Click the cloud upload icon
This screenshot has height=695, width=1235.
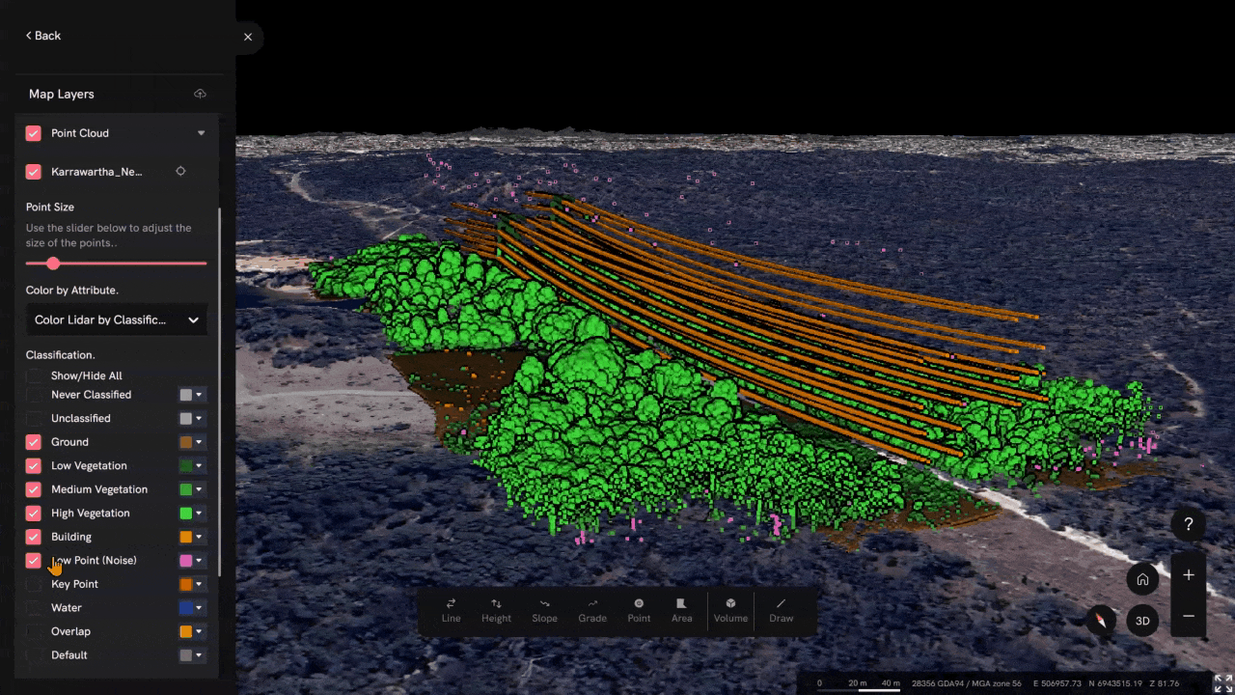(x=201, y=94)
